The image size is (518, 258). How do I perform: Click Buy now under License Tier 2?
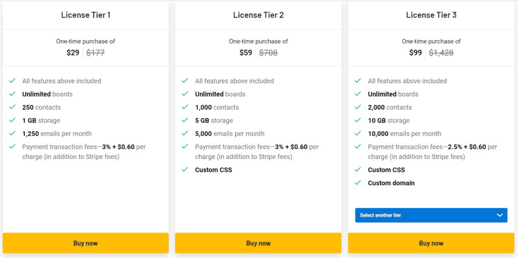click(x=258, y=243)
